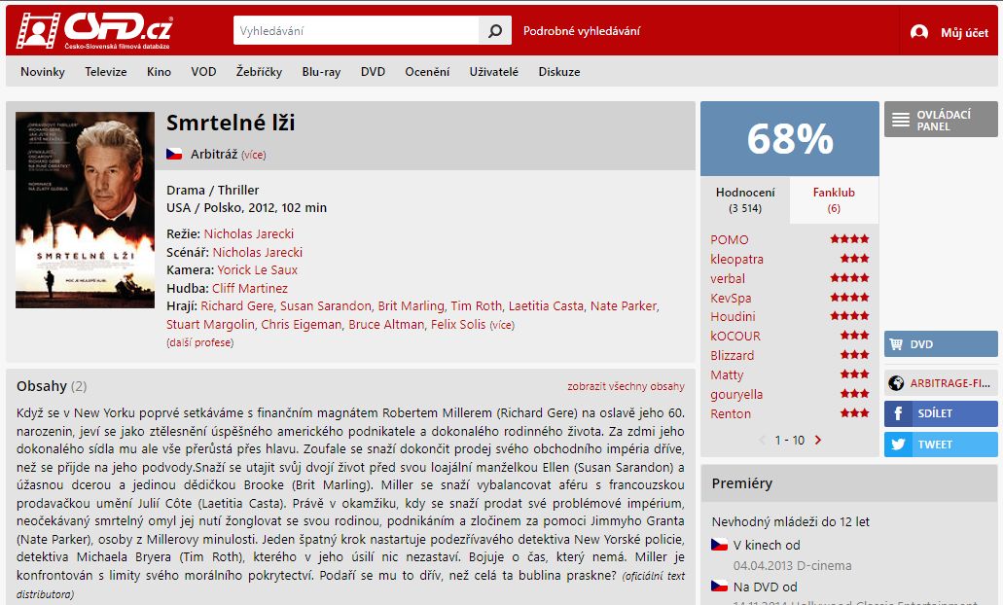Expand more titles via (více) next to Arbitráž
This screenshot has width=1003, height=605.
coord(253,155)
